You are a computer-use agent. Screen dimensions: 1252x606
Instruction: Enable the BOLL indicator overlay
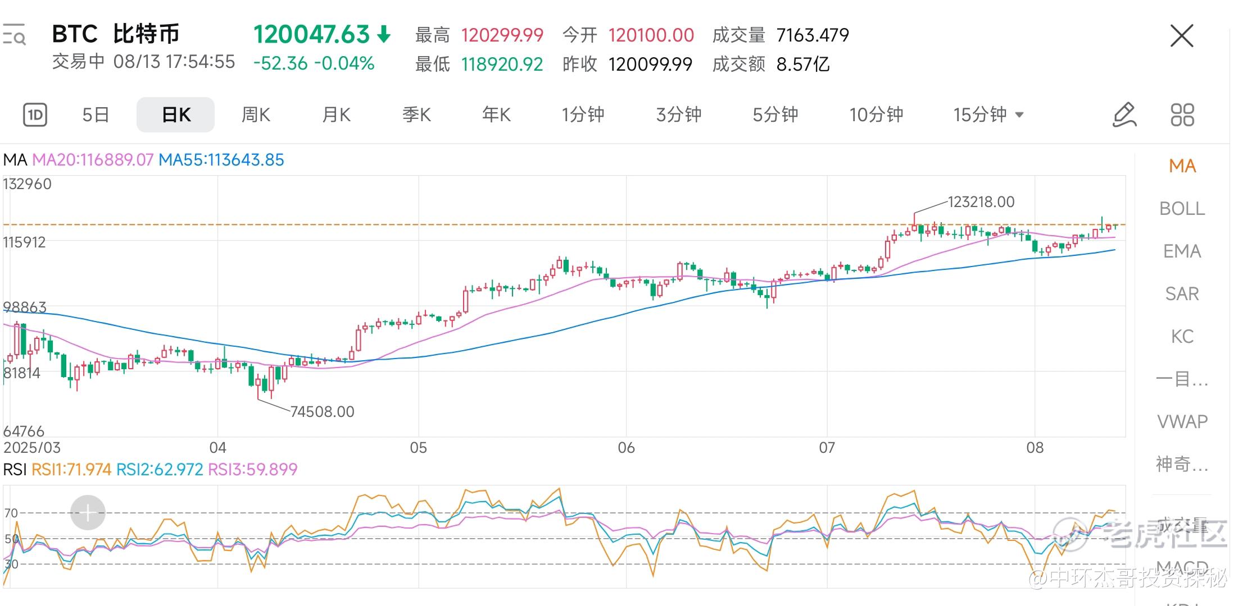pos(1182,209)
